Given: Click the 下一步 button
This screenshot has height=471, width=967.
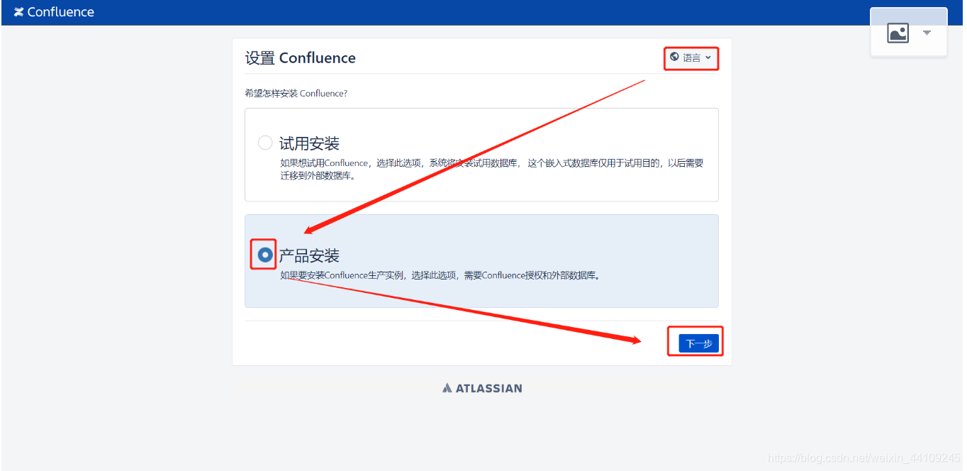Looking at the screenshot, I should [x=699, y=343].
